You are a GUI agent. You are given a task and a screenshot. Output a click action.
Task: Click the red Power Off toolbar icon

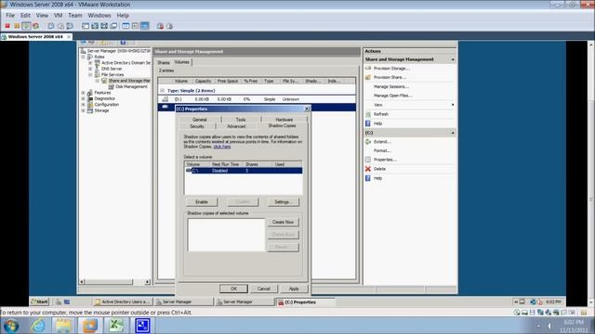tap(7, 26)
